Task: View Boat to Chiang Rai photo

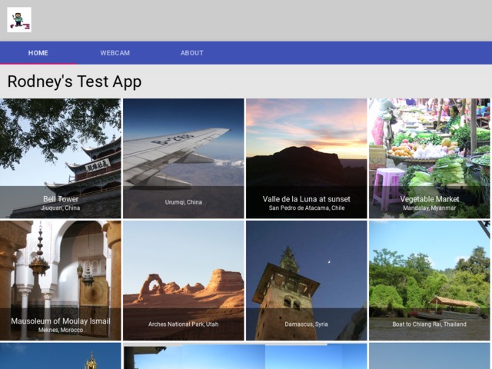Action: click(x=429, y=281)
